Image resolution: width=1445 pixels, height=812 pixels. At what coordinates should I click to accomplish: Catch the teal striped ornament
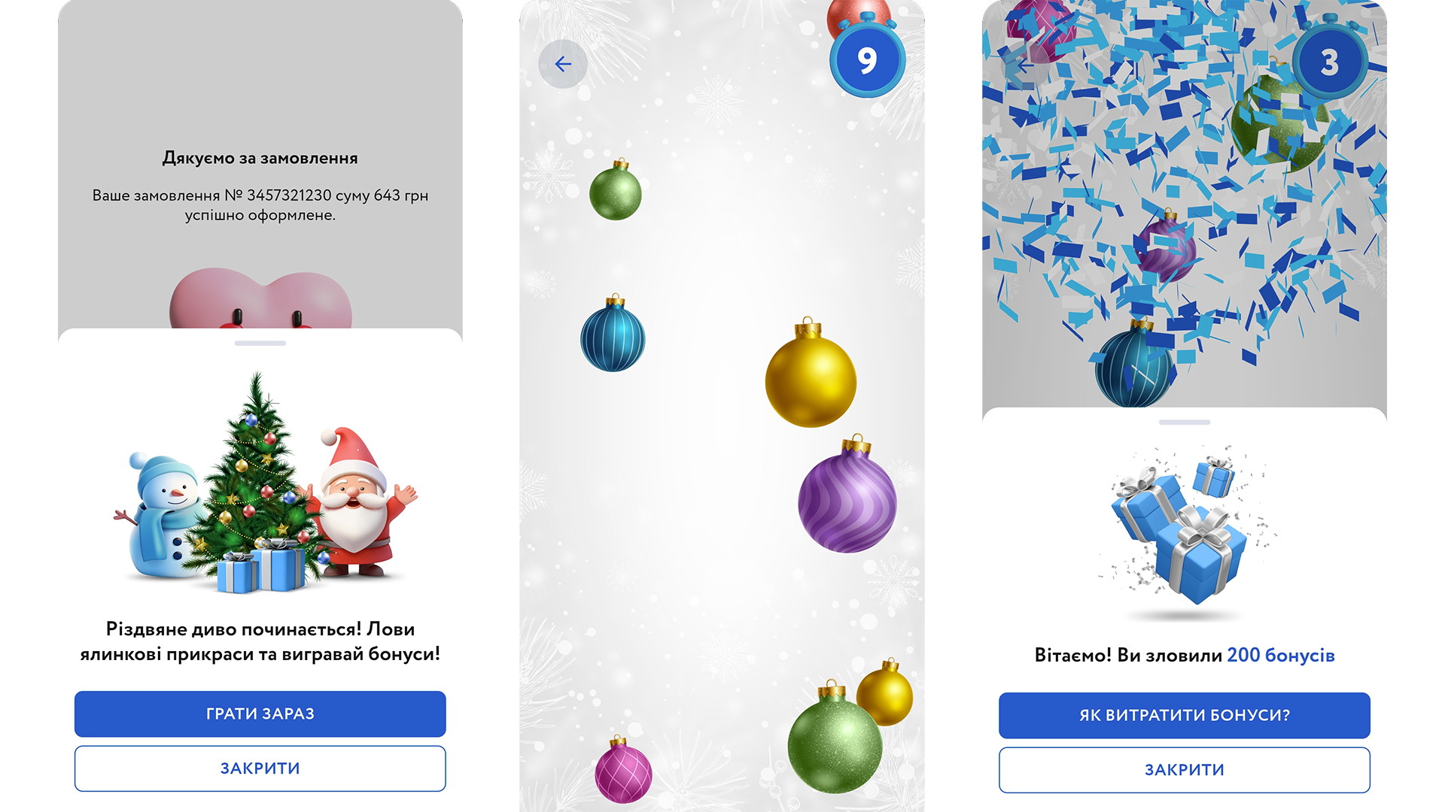(613, 333)
